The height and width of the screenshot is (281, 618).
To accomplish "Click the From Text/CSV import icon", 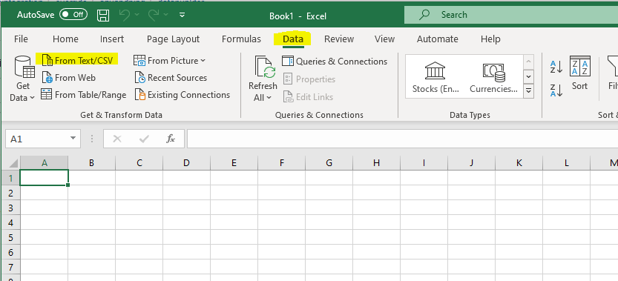I will point(47,60).
